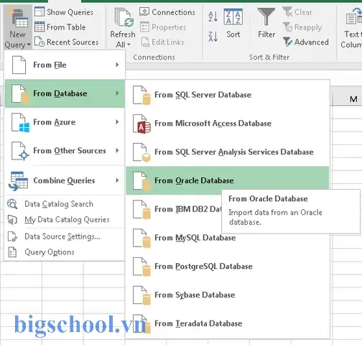362x345 pixels.
Task: Click the Combine Queries tables icon
Action: (18, 181)
